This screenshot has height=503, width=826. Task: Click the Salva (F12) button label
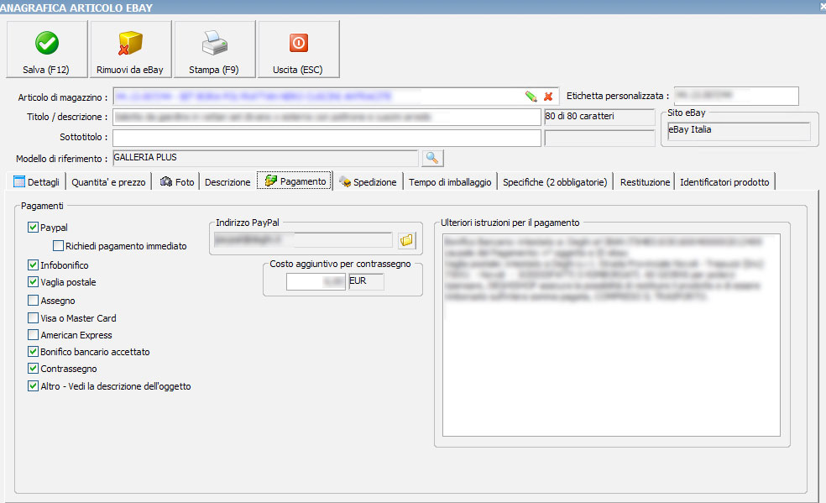click(x=46, y=70)
